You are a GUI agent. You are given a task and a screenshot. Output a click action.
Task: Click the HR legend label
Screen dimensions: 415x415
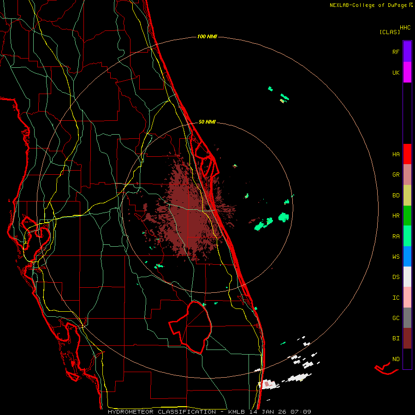396,216
